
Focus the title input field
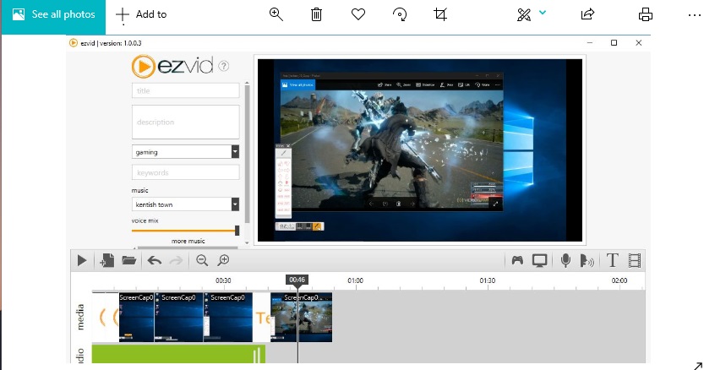(x=185, y=90)
